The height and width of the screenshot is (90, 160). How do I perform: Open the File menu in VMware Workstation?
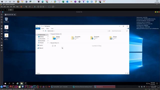coord(2,7)
